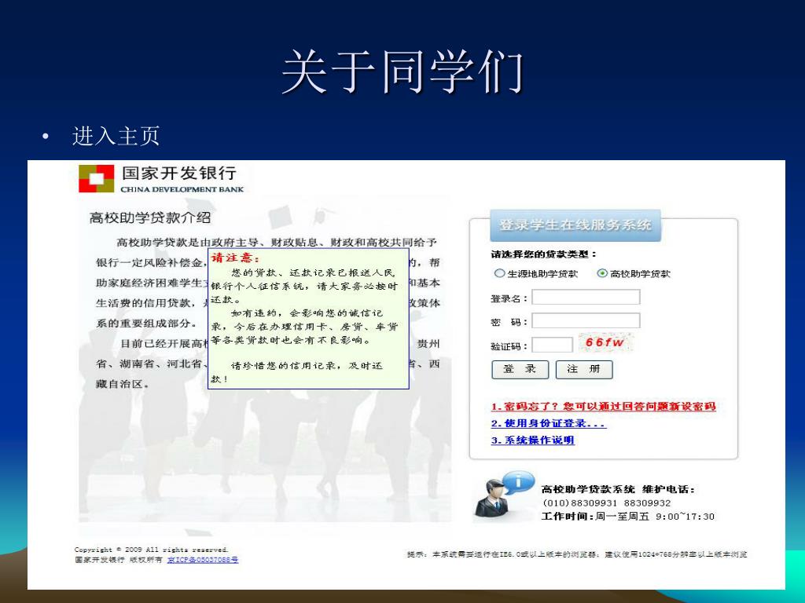The height and width of the screenshot is (603, 805).
Task: Click the maintenance phone number (010)88309931
Action: pos(579,503)
